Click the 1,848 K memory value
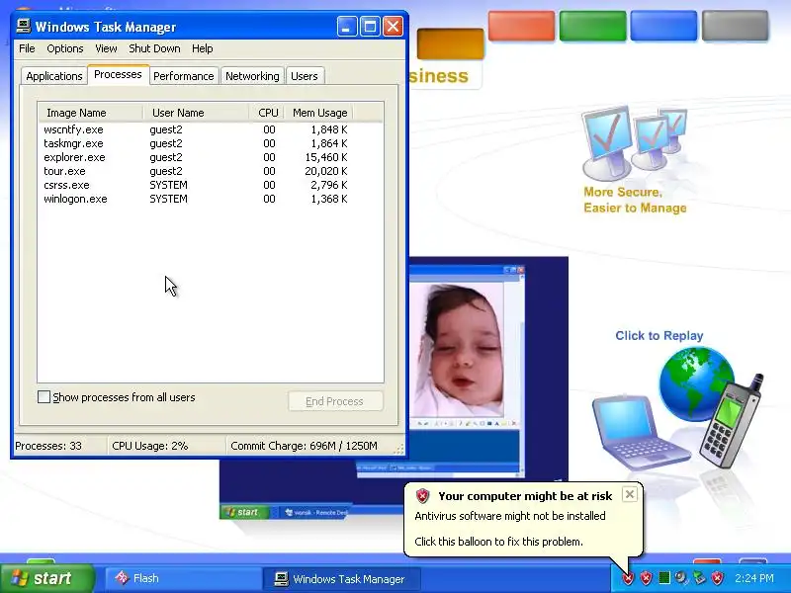 click(329, 129)
